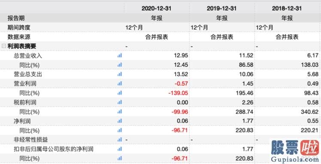Select the 2019-12-31 column header
This screenshot has width=321, height=164.
(222, 9)
